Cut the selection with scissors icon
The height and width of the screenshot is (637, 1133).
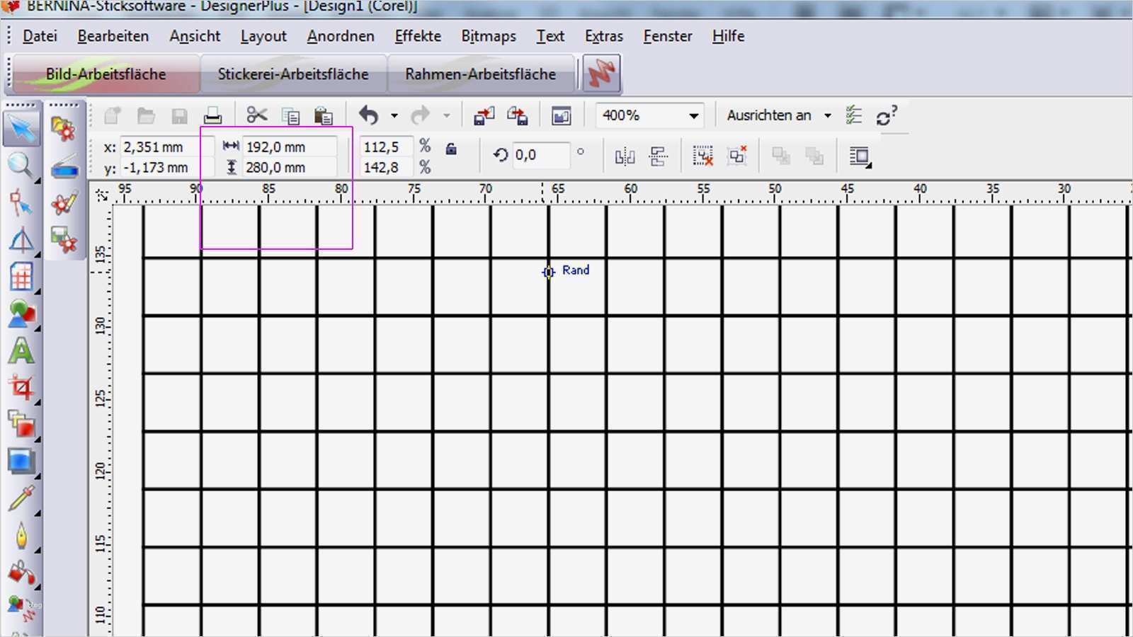pos(257,115)
